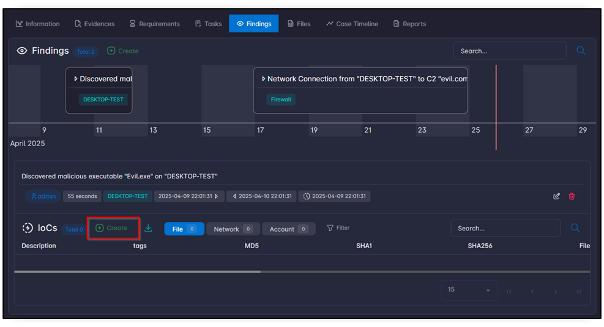Click the IoCs search magnifier icon

tap(575, 228)
